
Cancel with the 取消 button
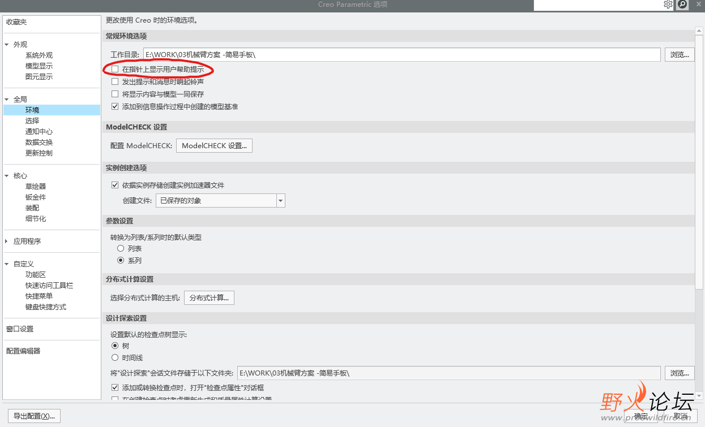tap(681, 416)
